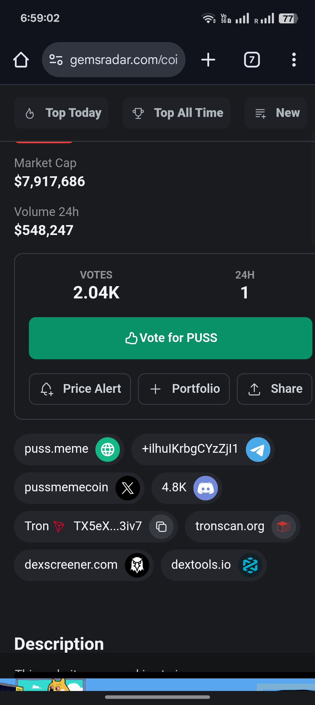Open Discord with 4.8K members
The height and width of the screenshot is (705, 315).
[x=187, y=488]
